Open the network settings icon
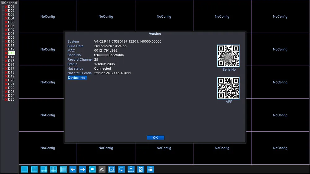This screenshot has width=310, height=174. tap(131, 169)
